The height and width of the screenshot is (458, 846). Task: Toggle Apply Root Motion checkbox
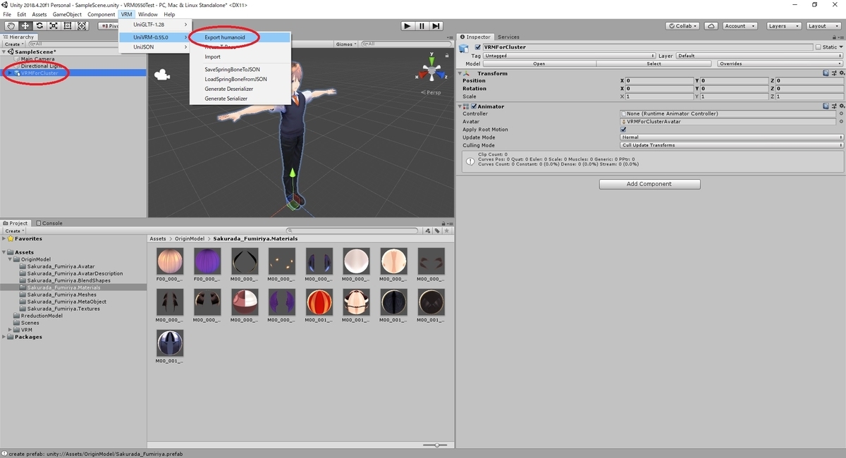pos(623,130)
